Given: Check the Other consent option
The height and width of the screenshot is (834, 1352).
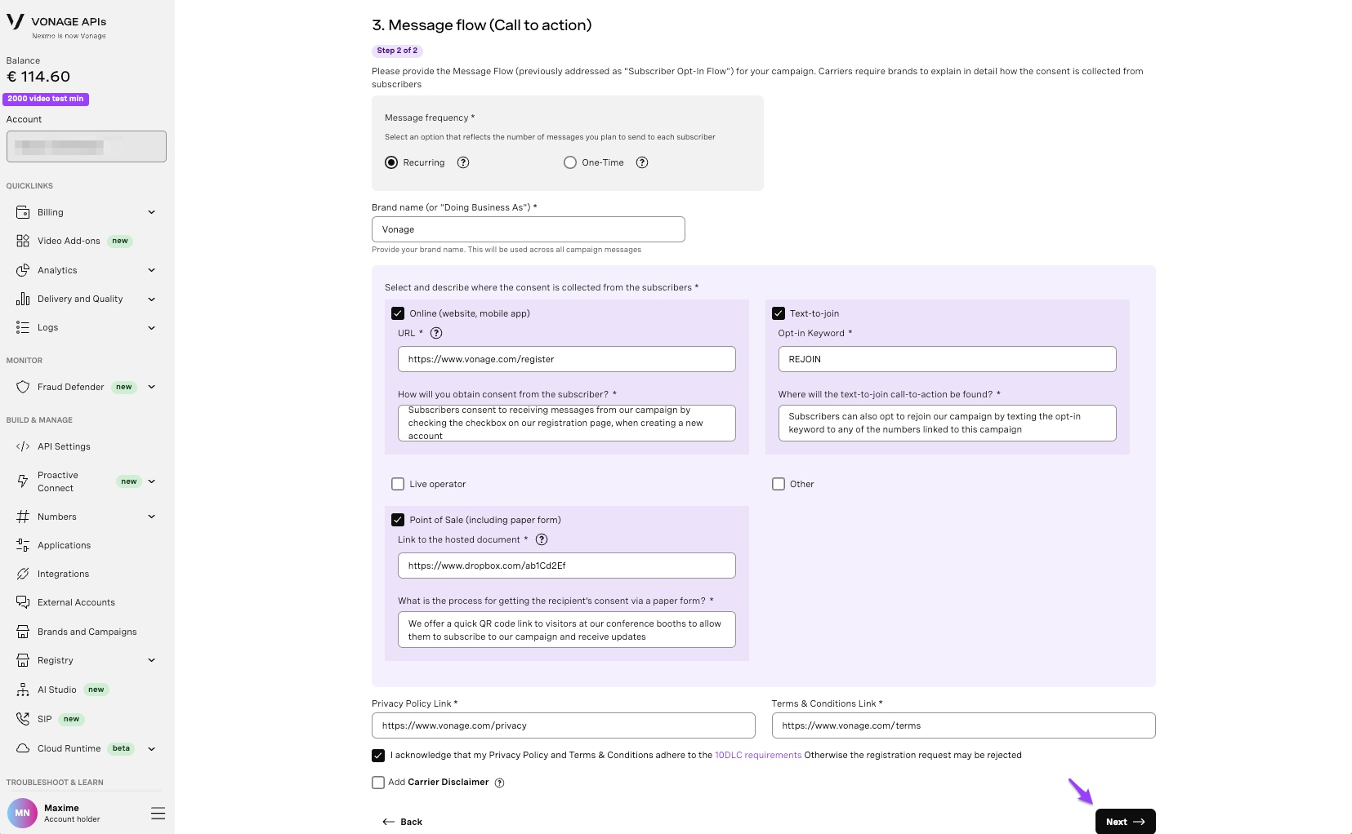Looking at the screenshot, I should [779, 484].
